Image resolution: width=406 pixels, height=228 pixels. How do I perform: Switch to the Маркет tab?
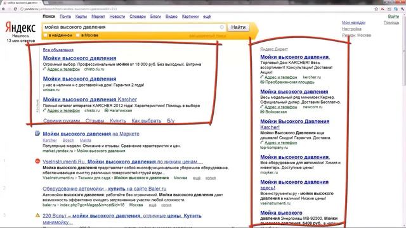[98, 16]
